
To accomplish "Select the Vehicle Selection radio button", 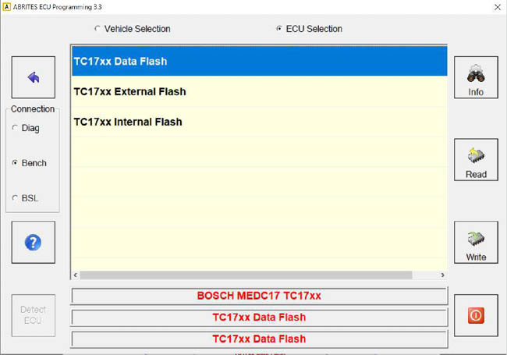I will 97,29.
